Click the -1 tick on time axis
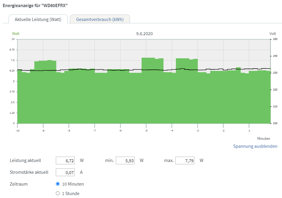Image resolution: width=282 pixels, height=198 pixels. [249, 131]
